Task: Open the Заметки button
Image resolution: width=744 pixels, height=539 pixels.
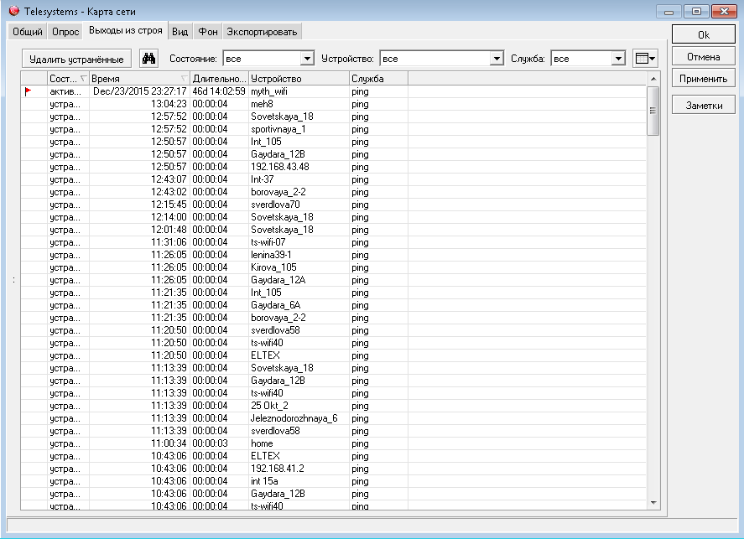Action: [x=703, y=106]
